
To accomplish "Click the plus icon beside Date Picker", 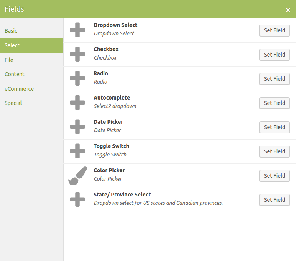I will pyautogui.click(x=77, y=127).
